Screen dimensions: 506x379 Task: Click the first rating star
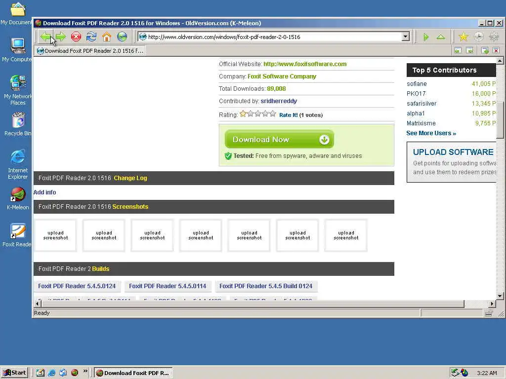[243, 114]
